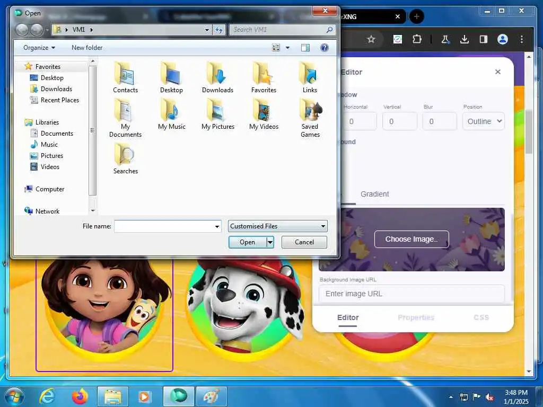This screenshot has height=407, width=543.
Task: Switch to the Gradient tab
Action: tap(375, 194)
